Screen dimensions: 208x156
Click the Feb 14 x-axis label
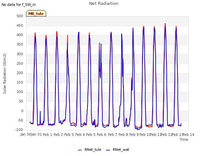point(188,135)
